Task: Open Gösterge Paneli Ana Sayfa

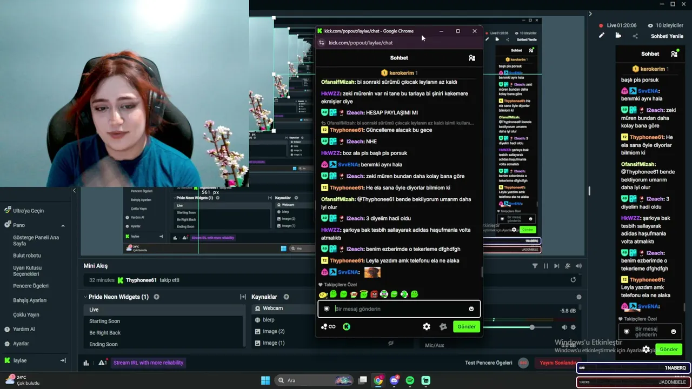Action: point(36,240)
